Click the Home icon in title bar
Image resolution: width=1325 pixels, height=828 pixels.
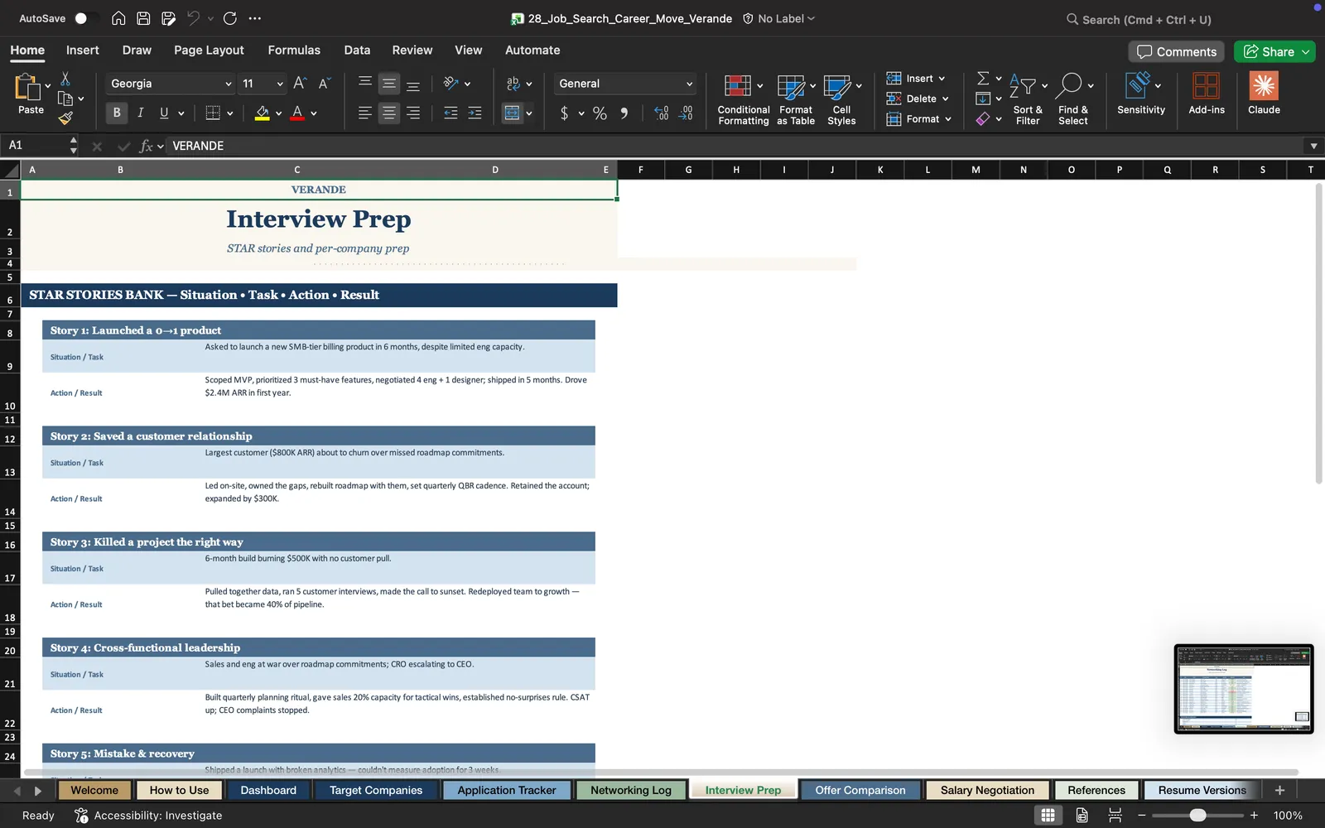click(x=118, y=18)
